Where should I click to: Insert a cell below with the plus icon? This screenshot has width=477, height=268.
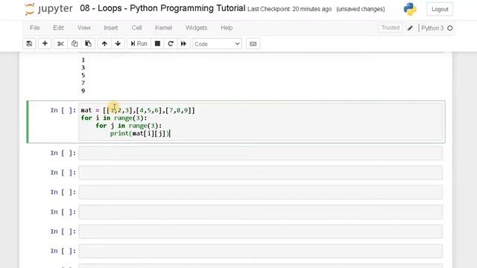tap(45, 44)
